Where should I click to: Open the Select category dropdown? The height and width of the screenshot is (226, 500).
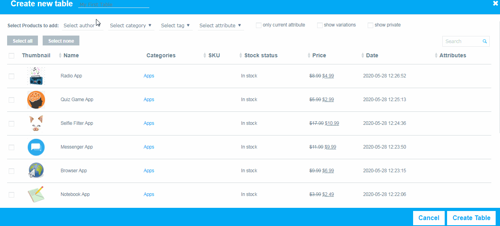click(131, 25)
